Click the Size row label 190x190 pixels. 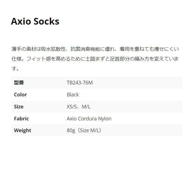pyautogui.click(x=19, y=107)
